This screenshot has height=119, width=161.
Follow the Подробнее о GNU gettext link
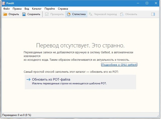pos(119,65)
